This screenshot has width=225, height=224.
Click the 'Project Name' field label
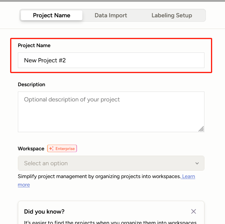coord(34,46)
